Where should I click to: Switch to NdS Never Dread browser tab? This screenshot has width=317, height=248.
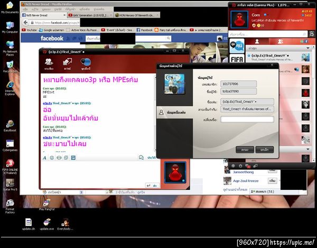[44, 15]
